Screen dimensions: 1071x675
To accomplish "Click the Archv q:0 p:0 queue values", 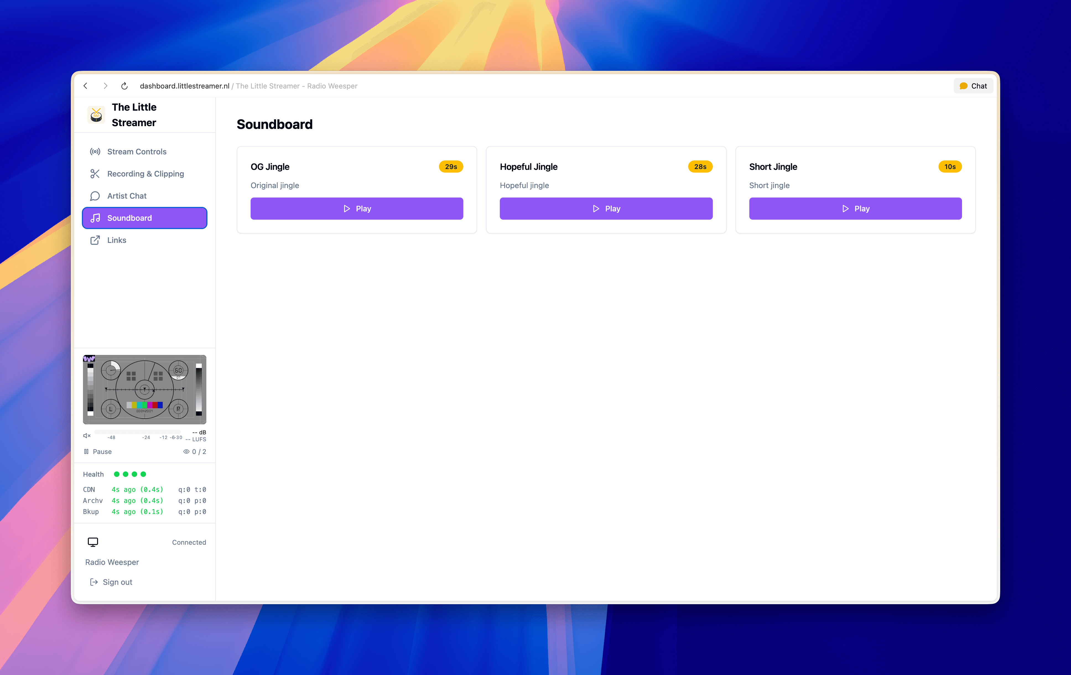I will 192,501.
